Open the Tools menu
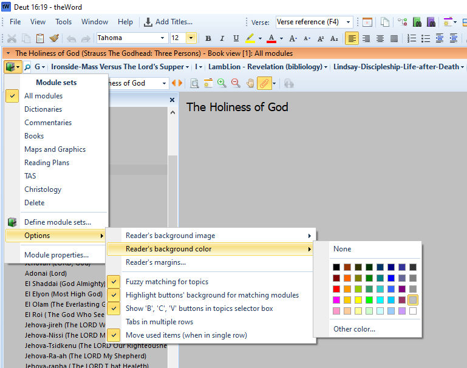 [63, 22]
